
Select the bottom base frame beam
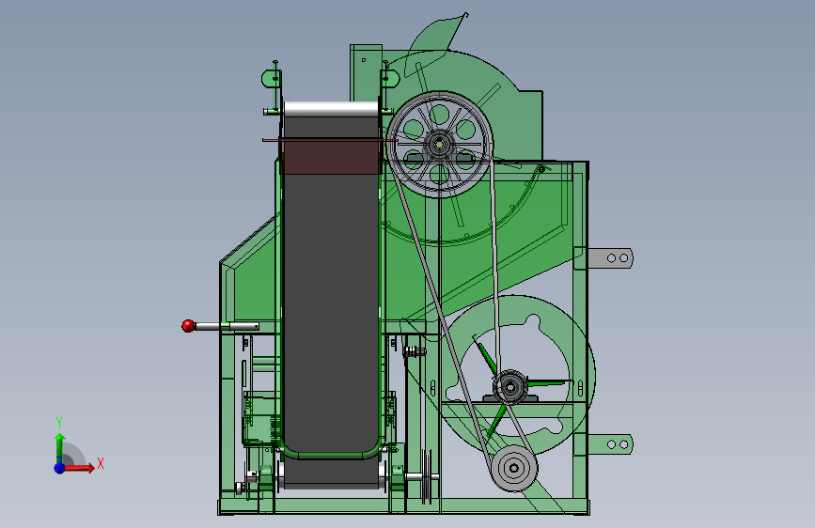[403, 506]
